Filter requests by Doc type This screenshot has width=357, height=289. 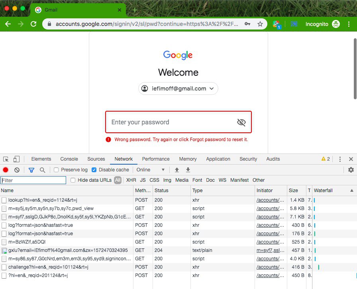[x=210, y=180]
